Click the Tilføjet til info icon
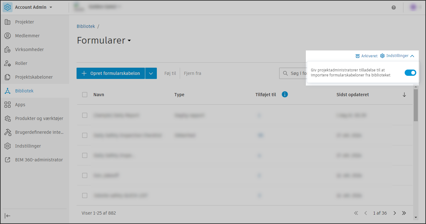This screenshot has height=224, width=426. [285, 94]
